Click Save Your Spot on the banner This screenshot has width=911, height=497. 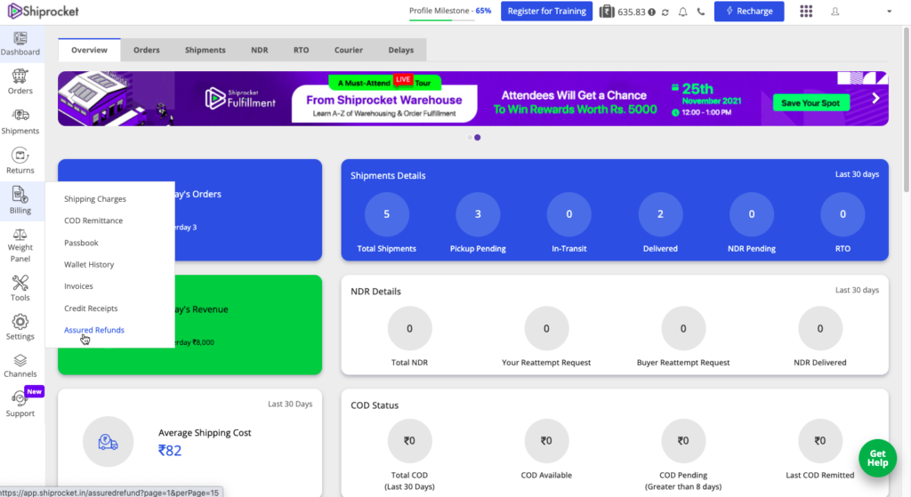[810, 103]
